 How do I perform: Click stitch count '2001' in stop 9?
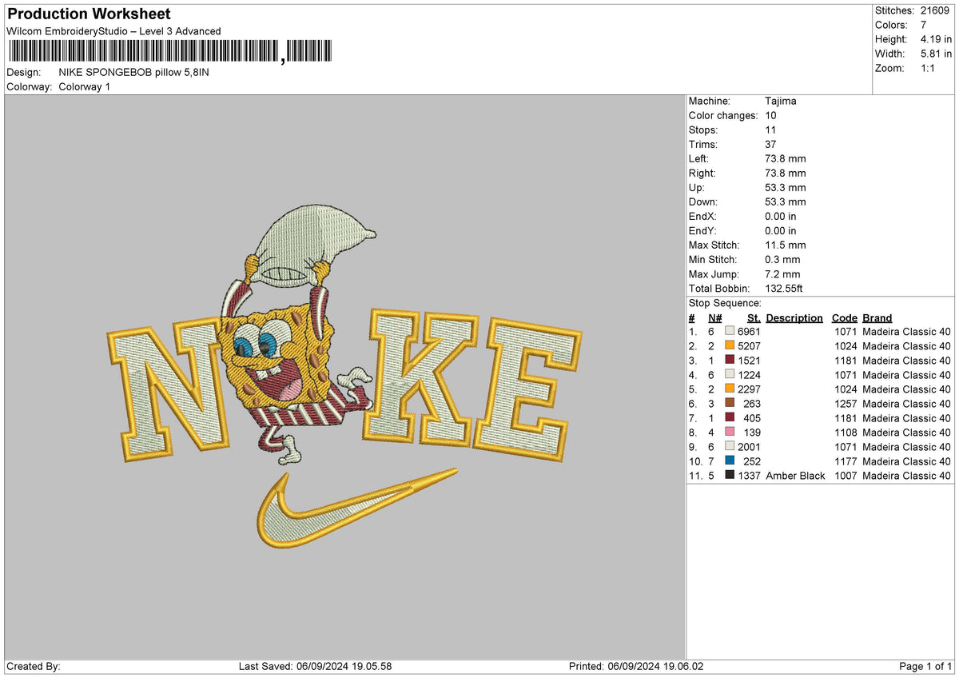click(x=750, y=447)
